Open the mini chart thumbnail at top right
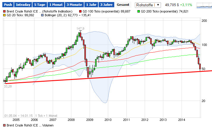 204,6
